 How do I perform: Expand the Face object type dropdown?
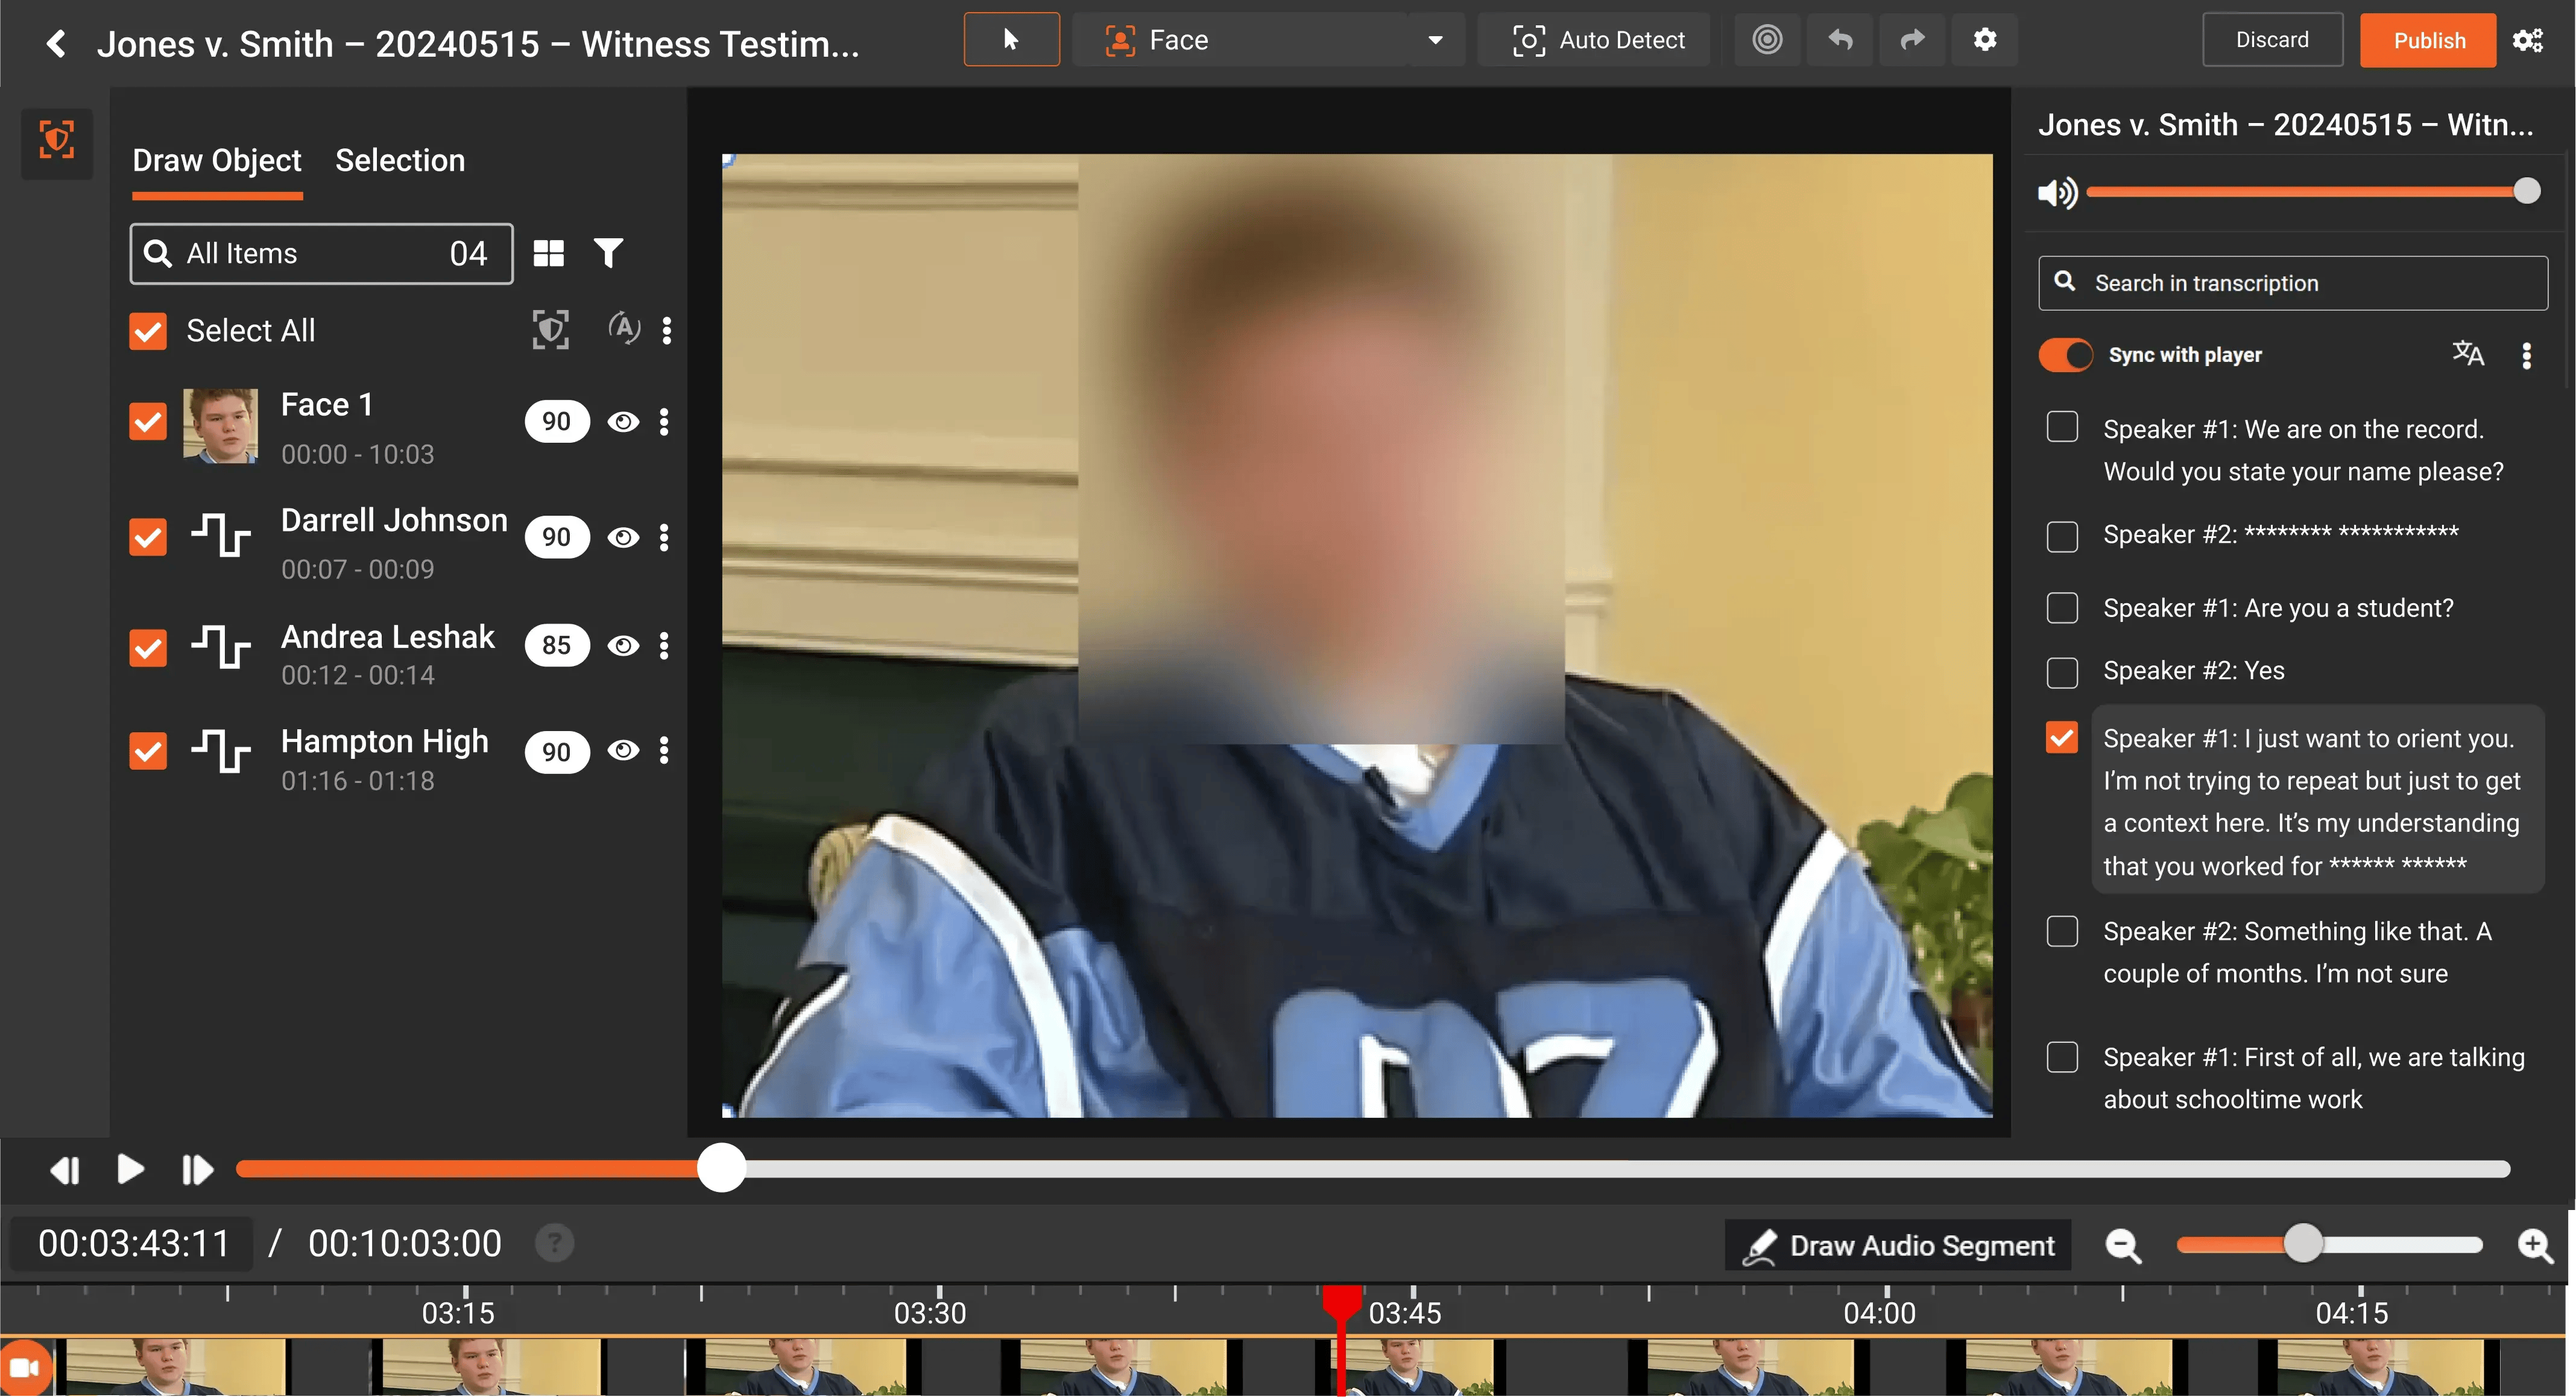(x=1435, y=40)
